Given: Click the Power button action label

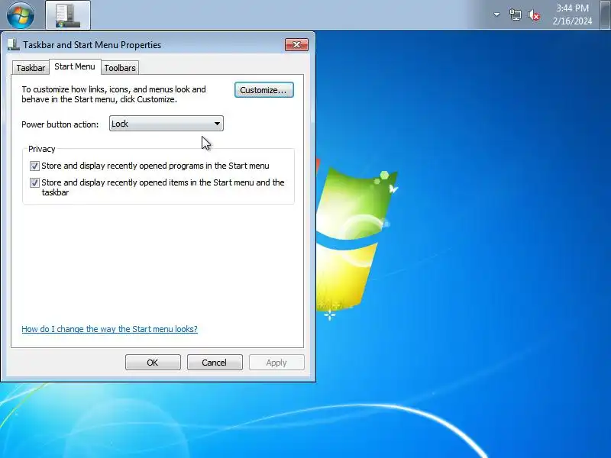Looking at the screenshot, I should (60, 124).
